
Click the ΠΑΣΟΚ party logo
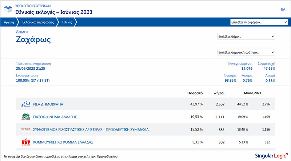25,117
